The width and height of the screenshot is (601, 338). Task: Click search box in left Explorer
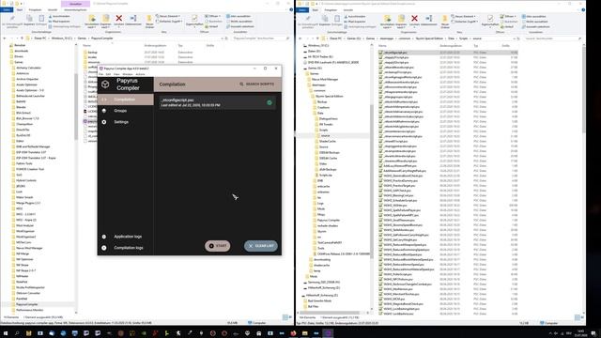tap(261, 38)
